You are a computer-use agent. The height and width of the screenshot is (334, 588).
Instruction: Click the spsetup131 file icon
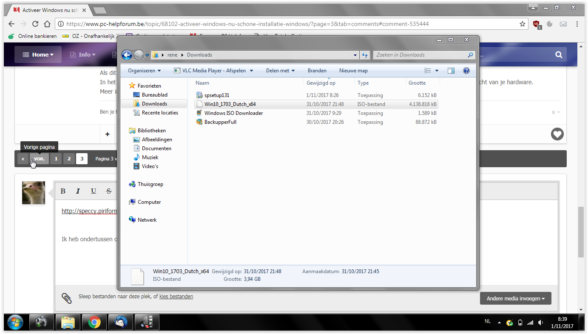click(x=200, y=95)
